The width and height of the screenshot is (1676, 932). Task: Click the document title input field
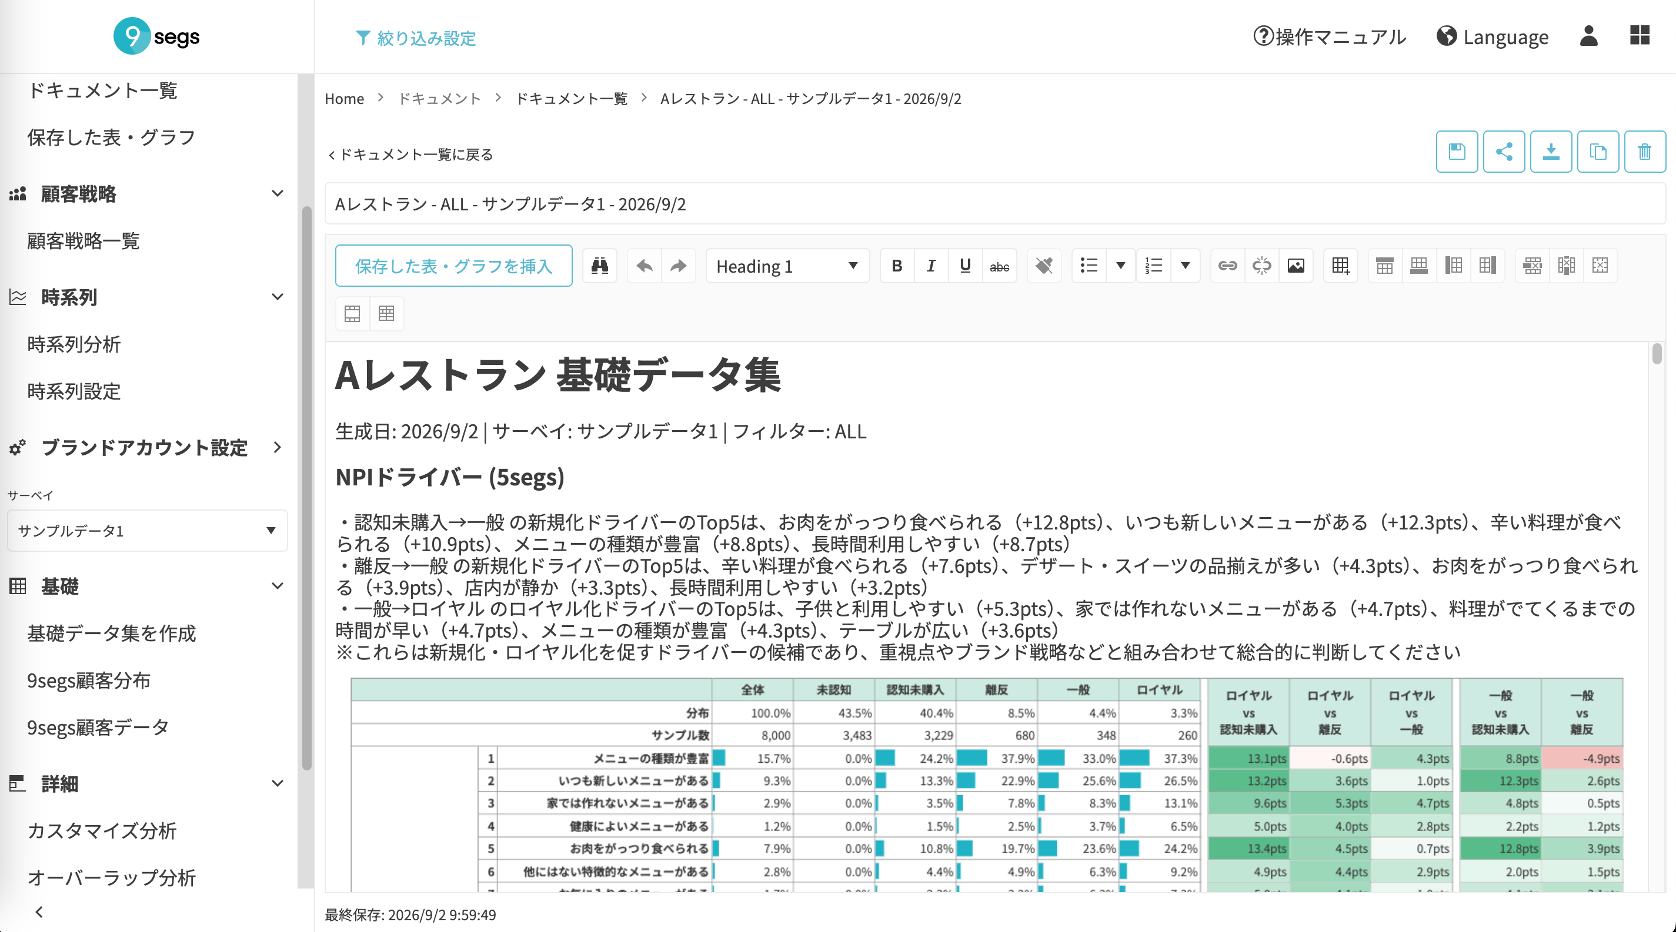[995, 204]
